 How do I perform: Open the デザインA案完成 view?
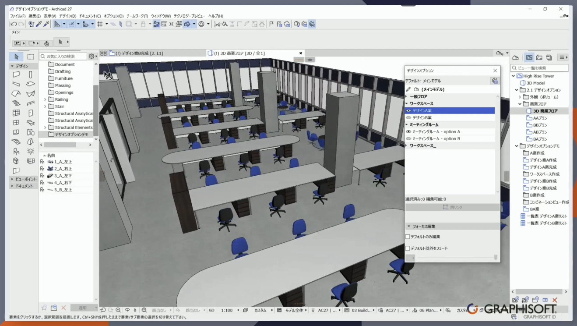pyautogui.click(x=543, y=167)
